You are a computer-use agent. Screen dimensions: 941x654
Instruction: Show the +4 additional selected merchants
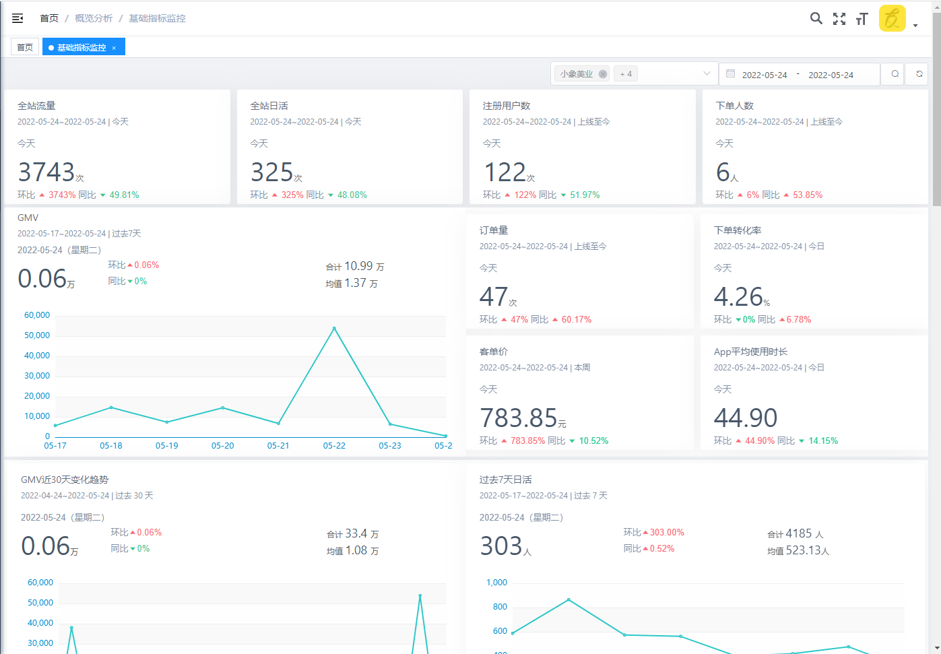626,74
